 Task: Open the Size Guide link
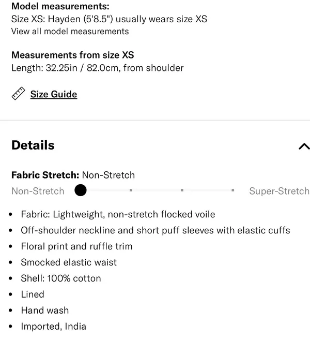pyautogui.click(x=54, y=94)
